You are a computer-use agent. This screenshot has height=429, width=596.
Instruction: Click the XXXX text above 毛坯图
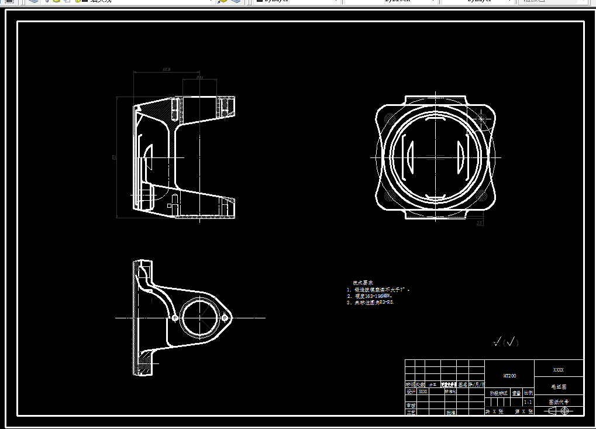point(559,370)
